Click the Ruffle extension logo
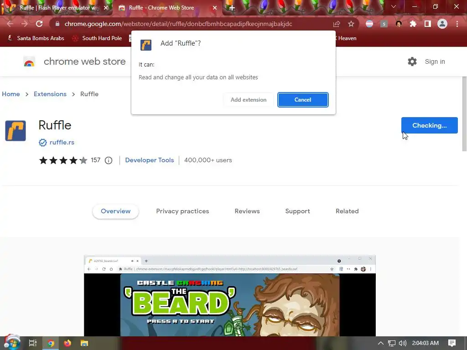This screenshot has width=467, height=350. click(x=16, y=131)
